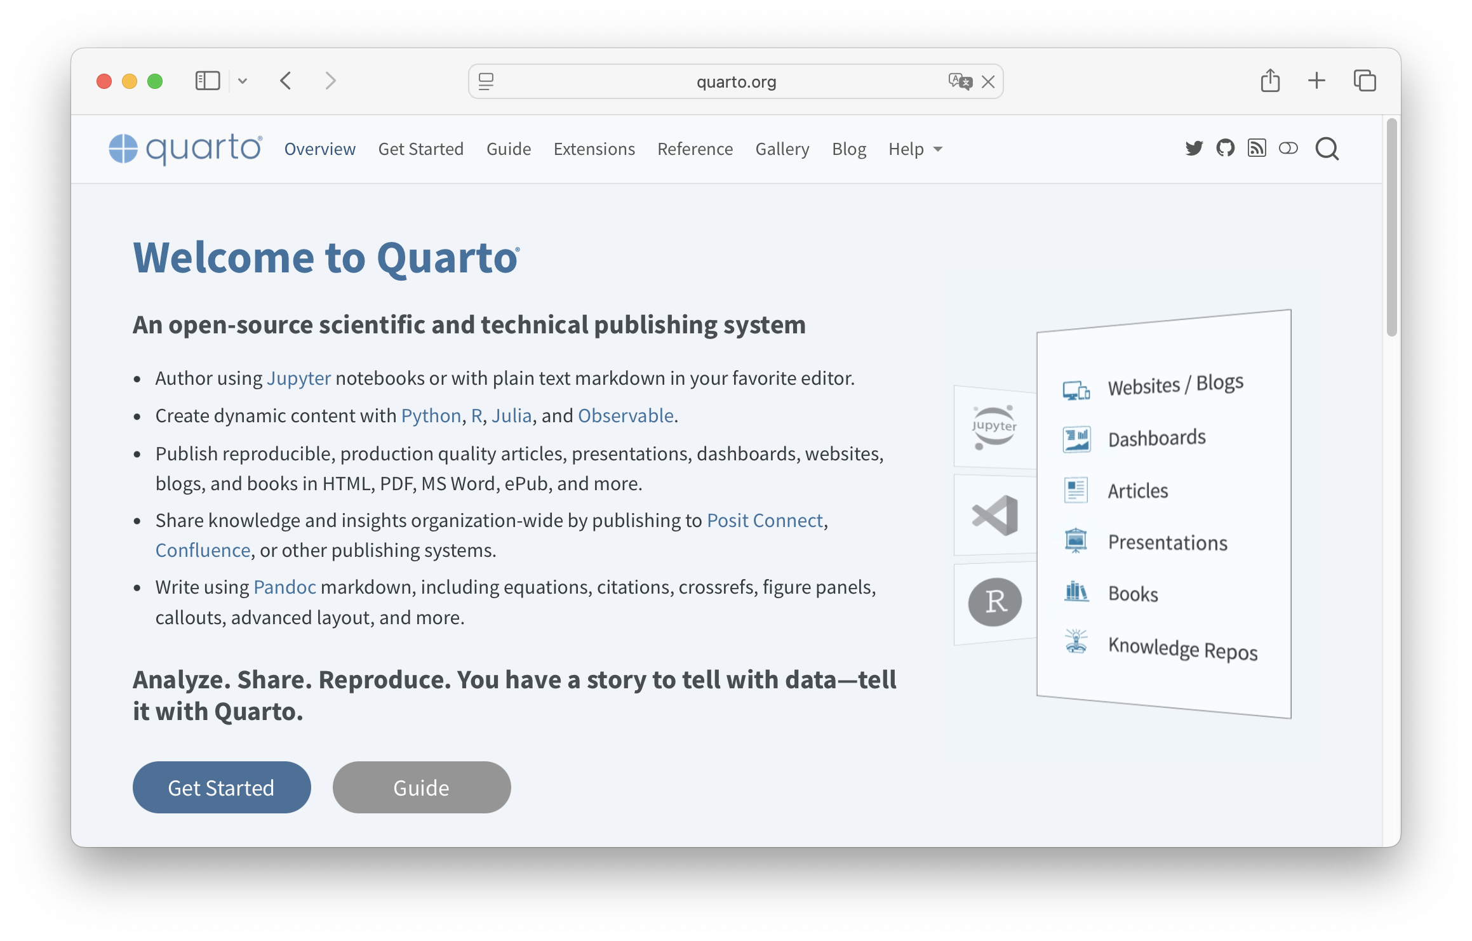The height and width of the screenshot is (941, 1472).
Task: Open a new tab with plus icon
Action: (x=1316, y=81)
